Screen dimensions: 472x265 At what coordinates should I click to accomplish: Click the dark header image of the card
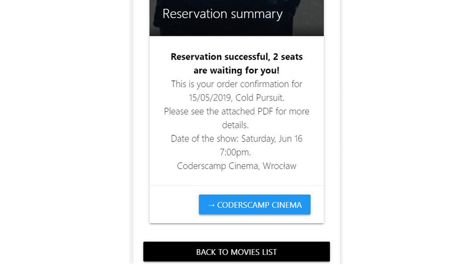coord(237,18)
